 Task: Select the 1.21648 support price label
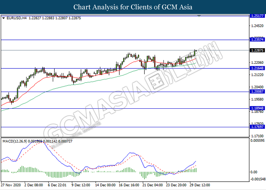point(257,68)
